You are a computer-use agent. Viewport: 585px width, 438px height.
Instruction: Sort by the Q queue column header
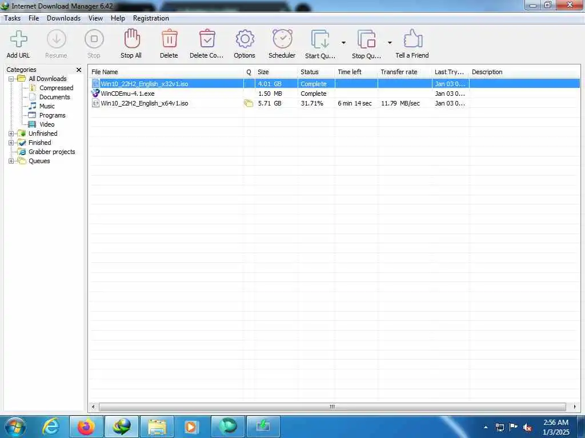[x=249, y=72]
